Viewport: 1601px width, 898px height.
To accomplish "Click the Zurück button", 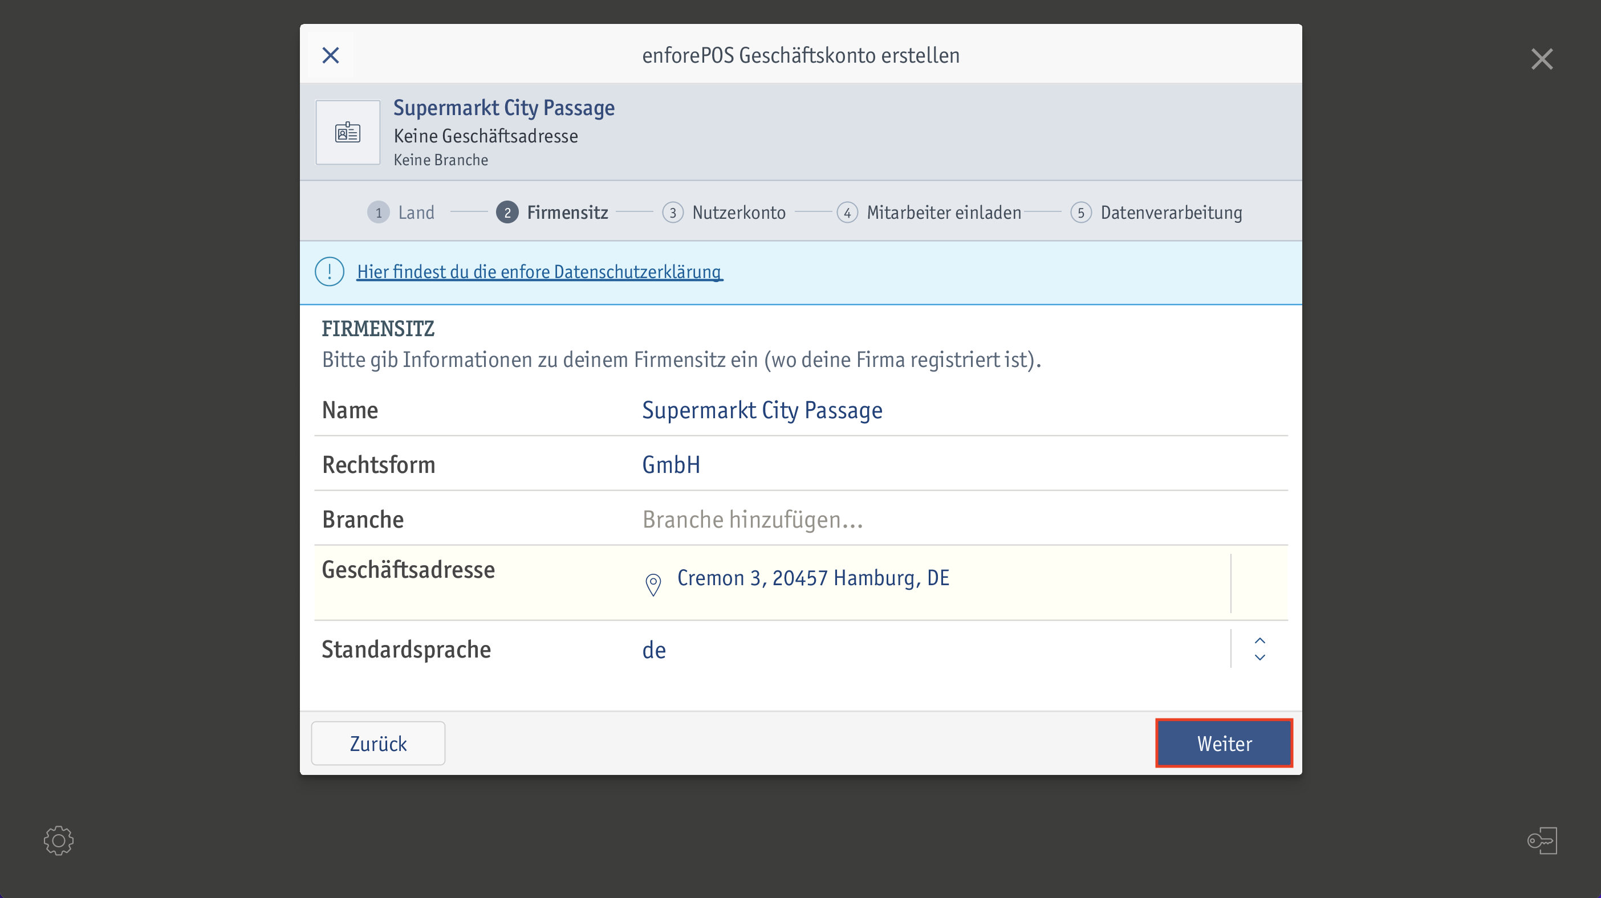I will tap(378, 744).
